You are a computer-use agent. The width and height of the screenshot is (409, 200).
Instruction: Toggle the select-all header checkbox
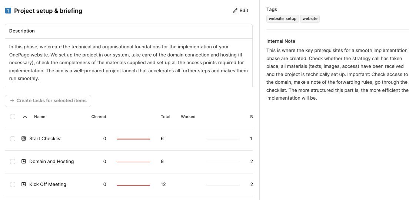pyautogui.click(x=13, y=117)
